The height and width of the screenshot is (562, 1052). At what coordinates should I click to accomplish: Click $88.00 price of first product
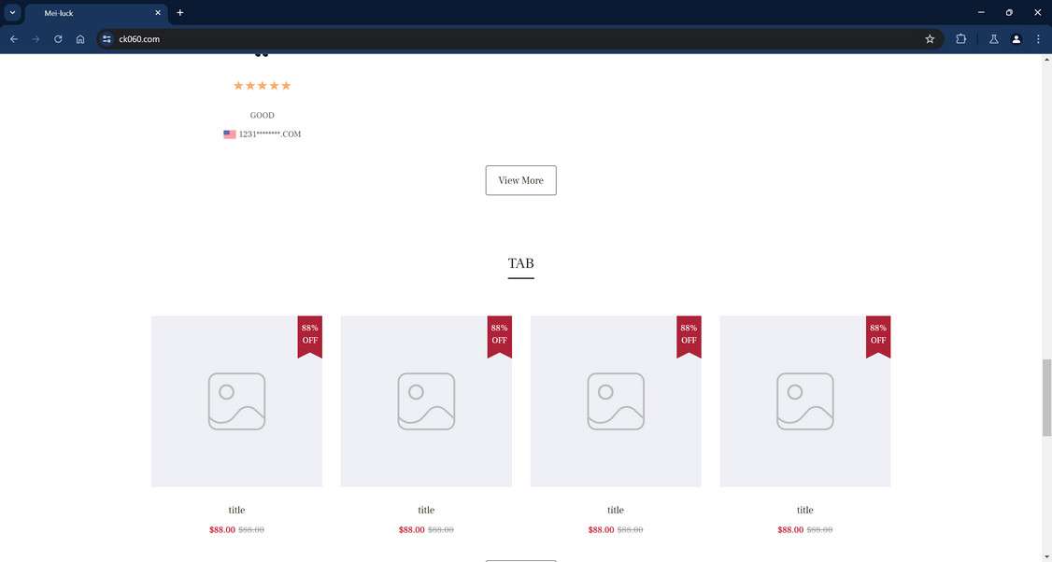(x=222, y=530)
